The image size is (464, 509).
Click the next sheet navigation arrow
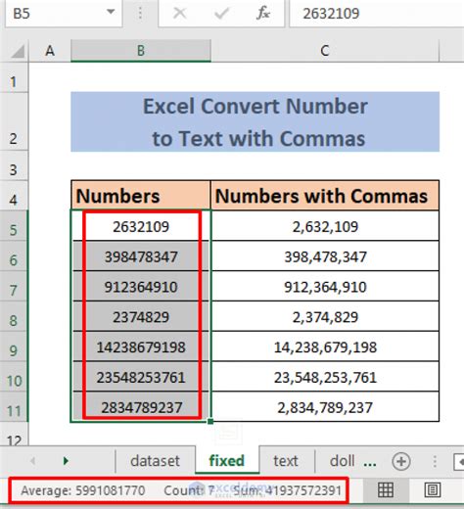pyautogui.click(x=66, y=461)
